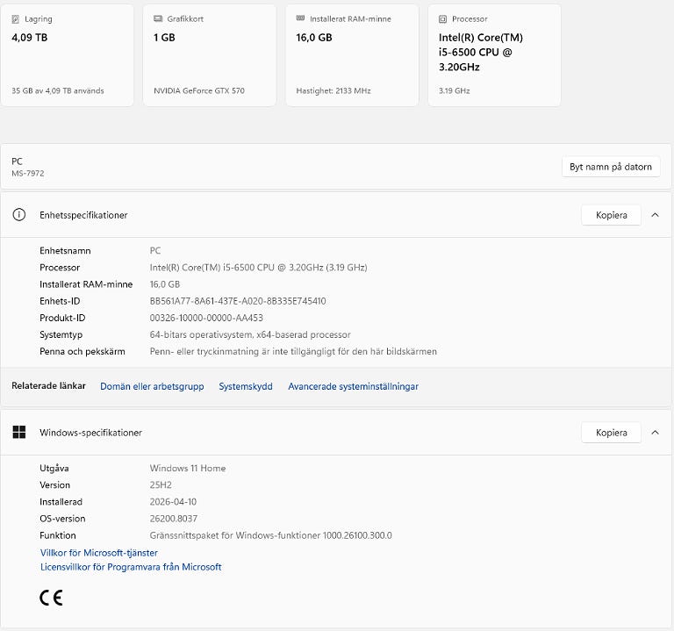
Task: Open Avancerade systeminställningar link
Action: [353, 386]
